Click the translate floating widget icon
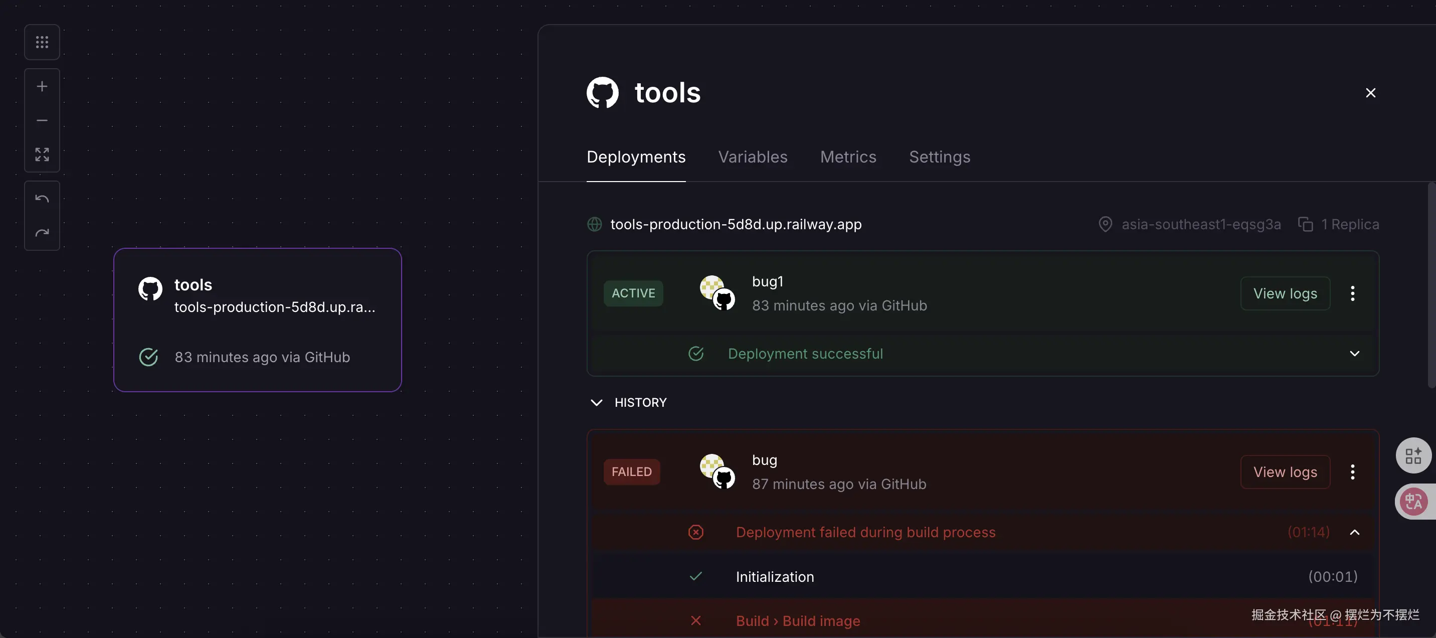1436x638 pixels. 1414,502
